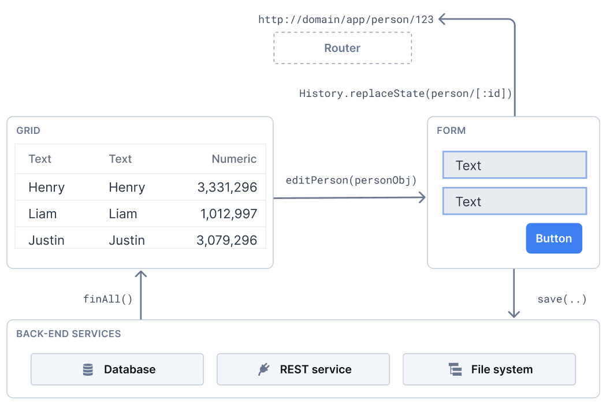Click the second Text input field
The image size is (610, 404).
514,201
